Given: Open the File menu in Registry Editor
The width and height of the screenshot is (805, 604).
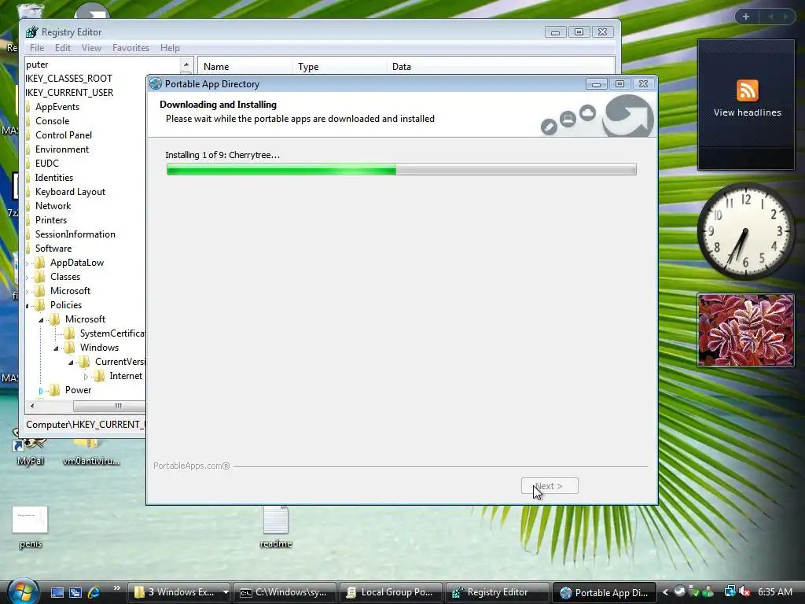Looking at the screenshot, I should (x=37, y=48).
